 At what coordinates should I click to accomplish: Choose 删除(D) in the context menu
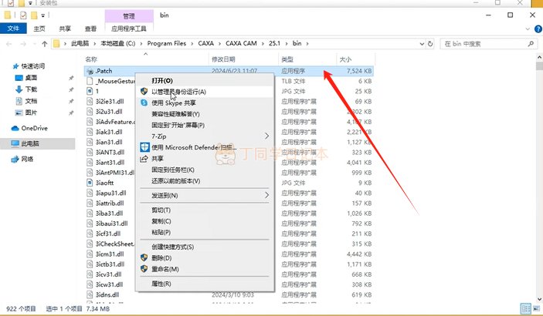coord(205,258)
